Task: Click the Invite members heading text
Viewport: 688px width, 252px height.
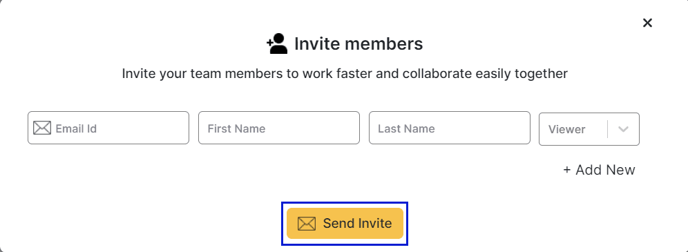Action: (359, 43)
